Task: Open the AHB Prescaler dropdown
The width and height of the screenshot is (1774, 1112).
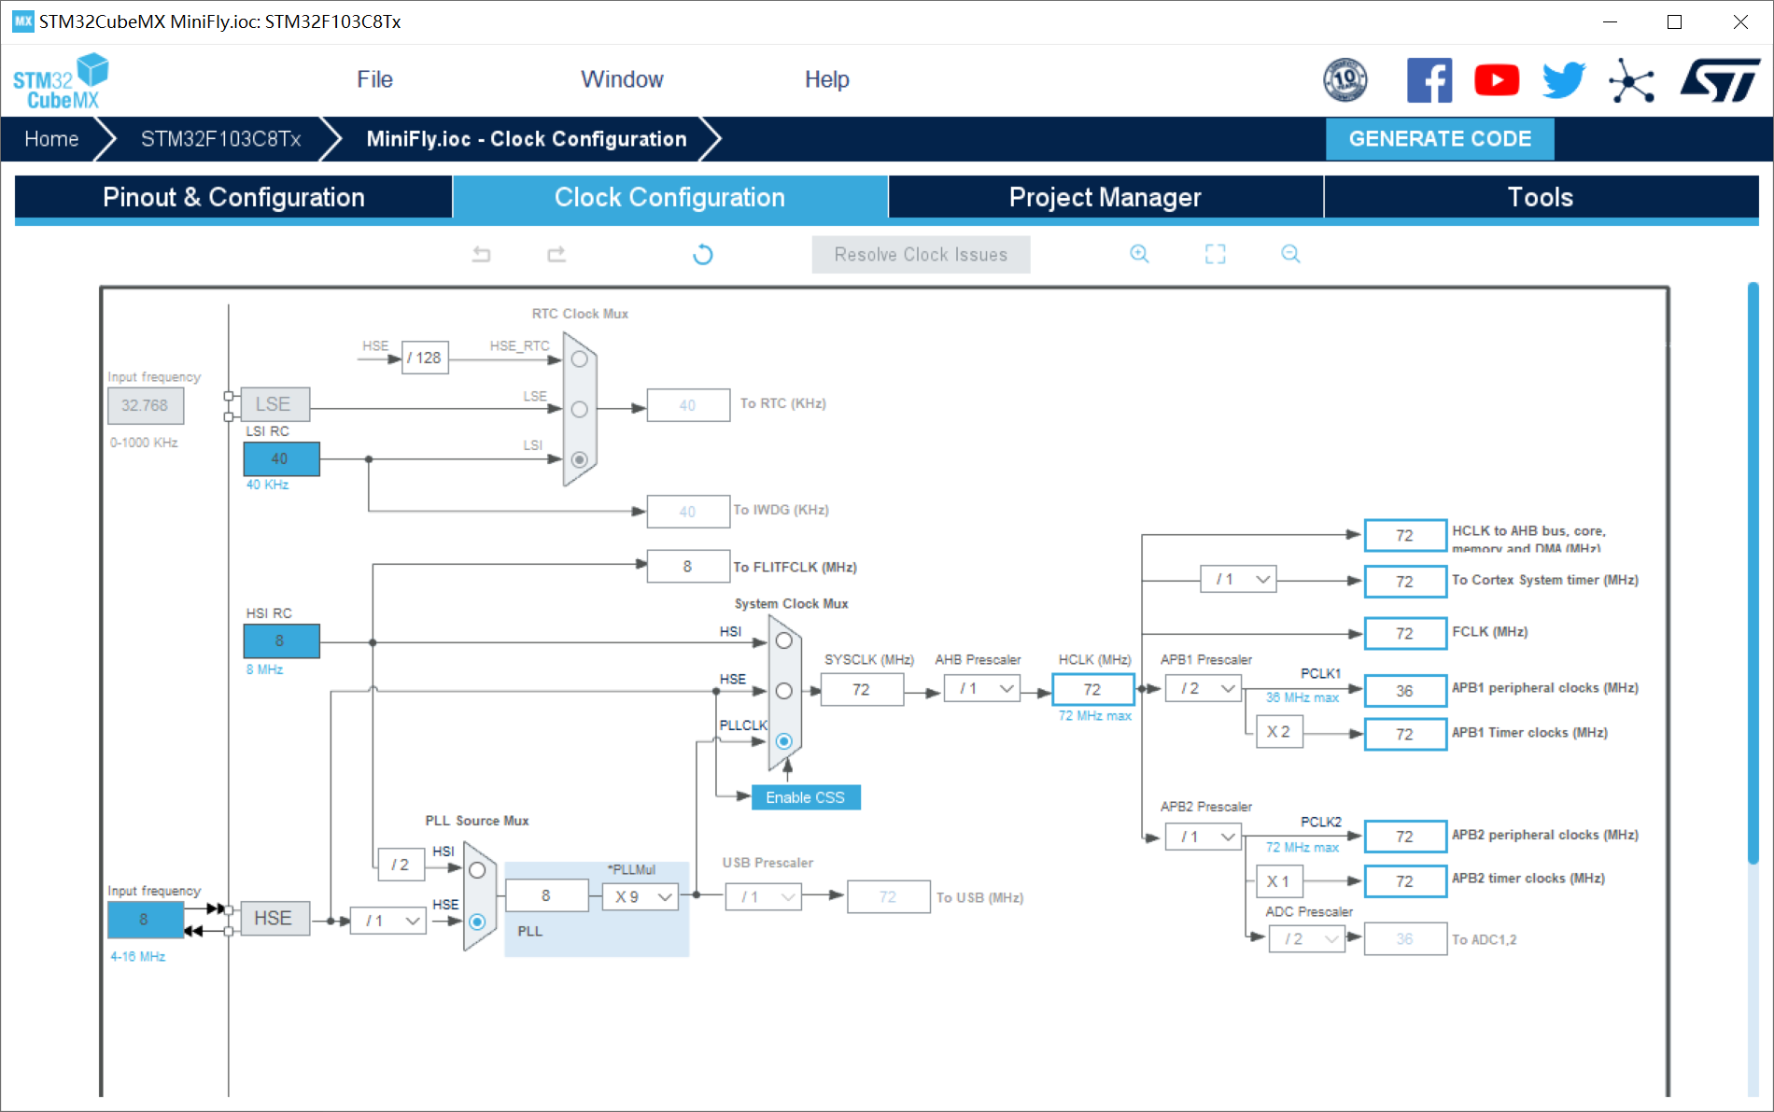Action: click(982, 689)
